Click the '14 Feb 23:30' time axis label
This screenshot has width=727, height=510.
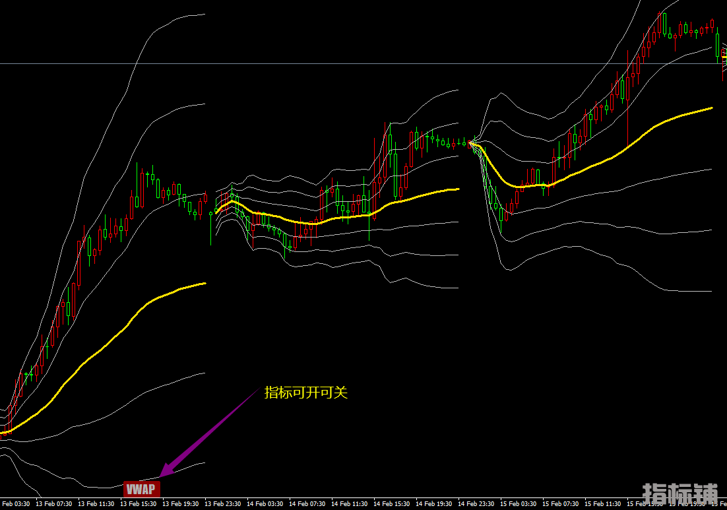pyautogui.click(x=476, y=504)
